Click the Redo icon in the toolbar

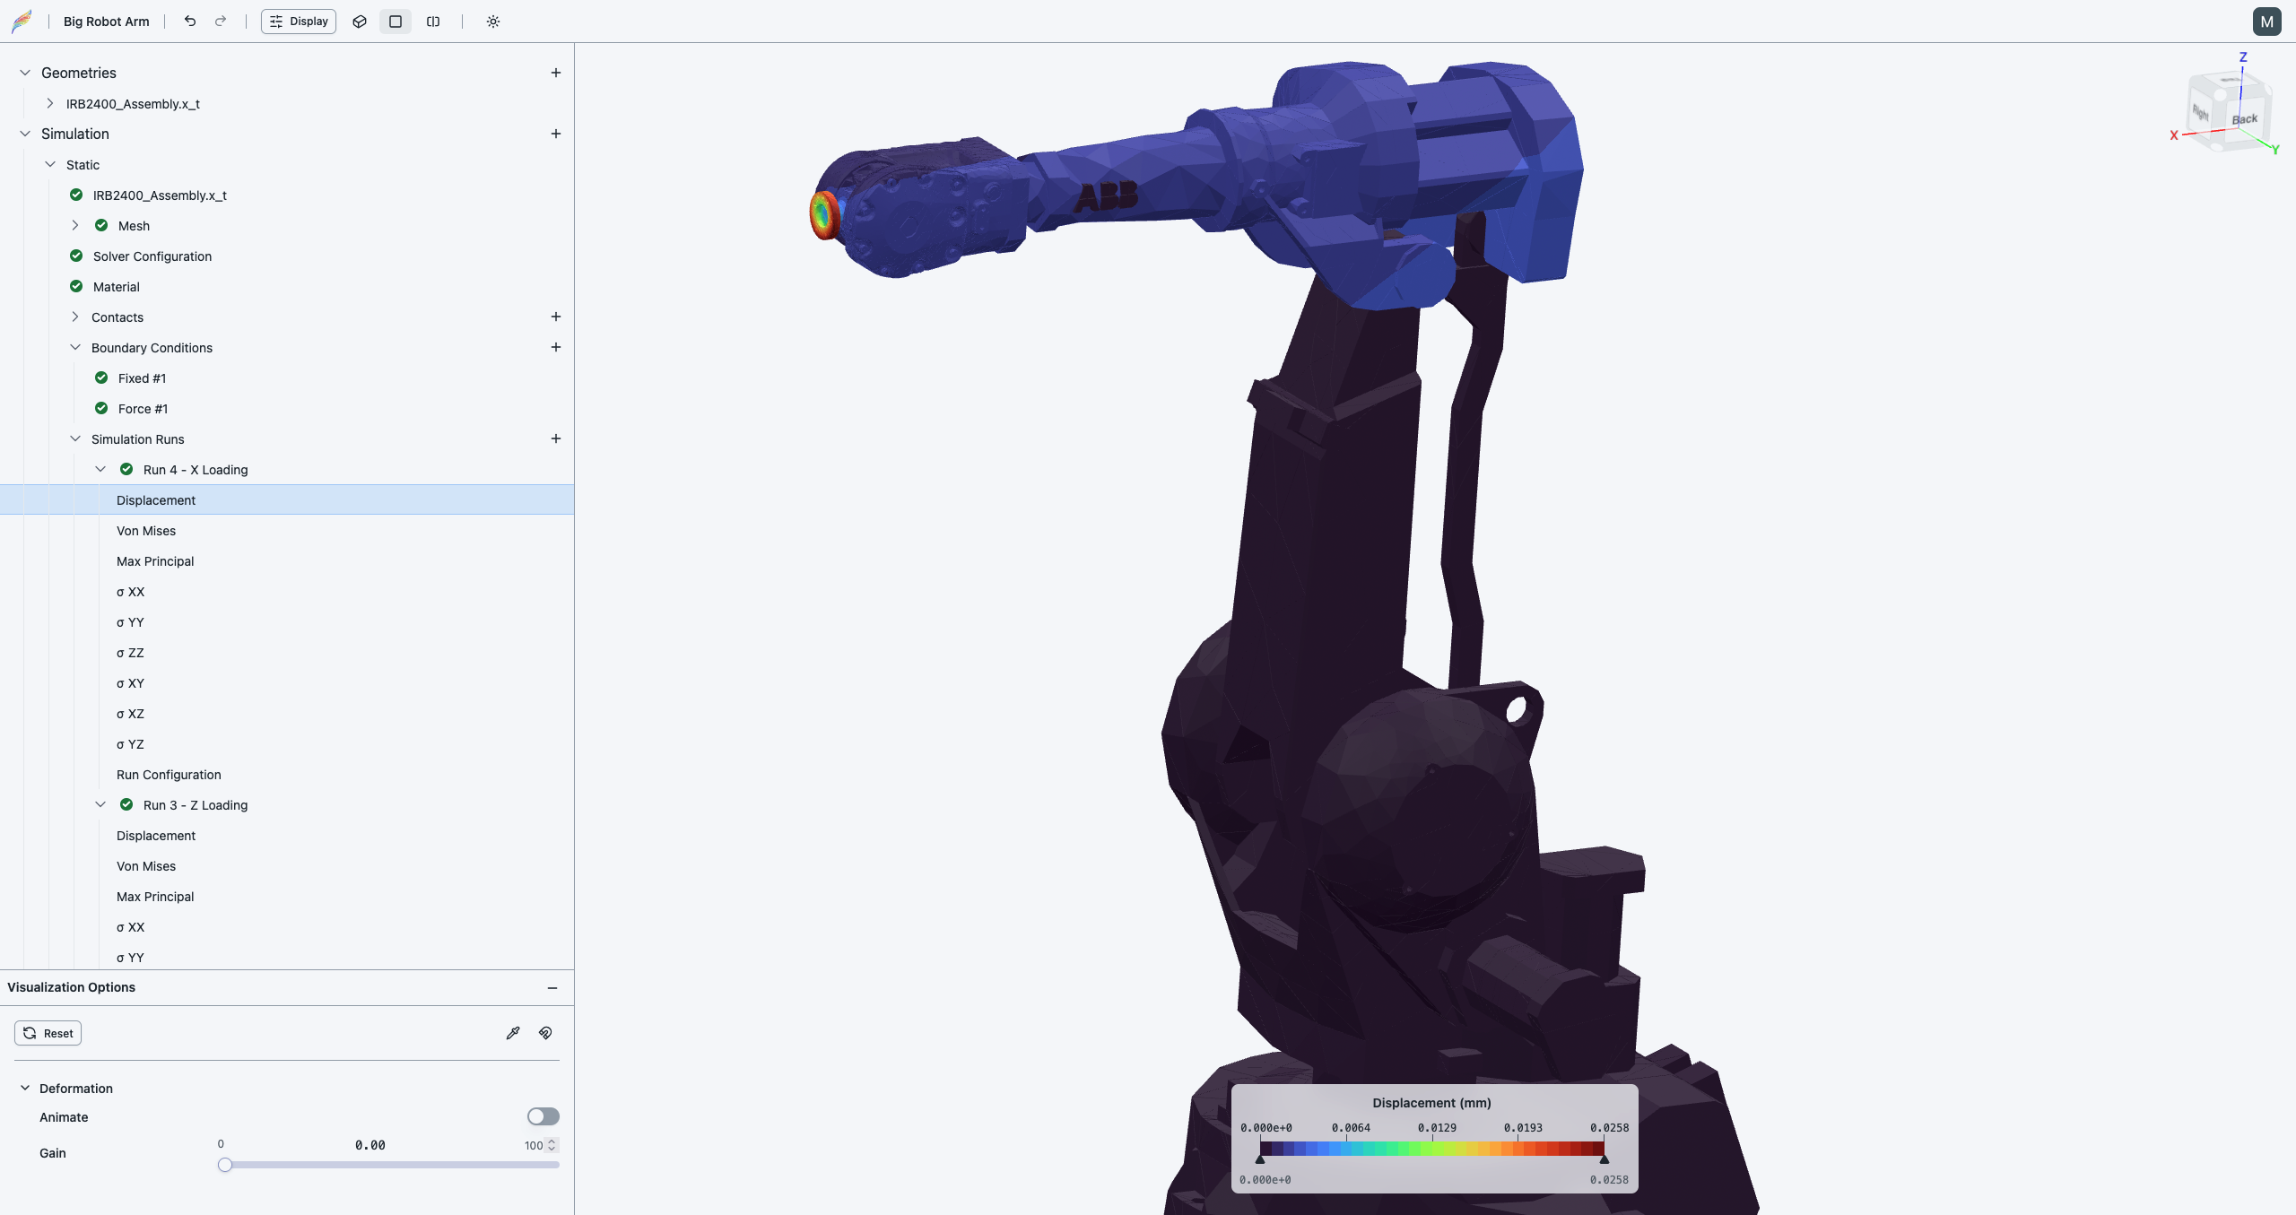(220, 21)
